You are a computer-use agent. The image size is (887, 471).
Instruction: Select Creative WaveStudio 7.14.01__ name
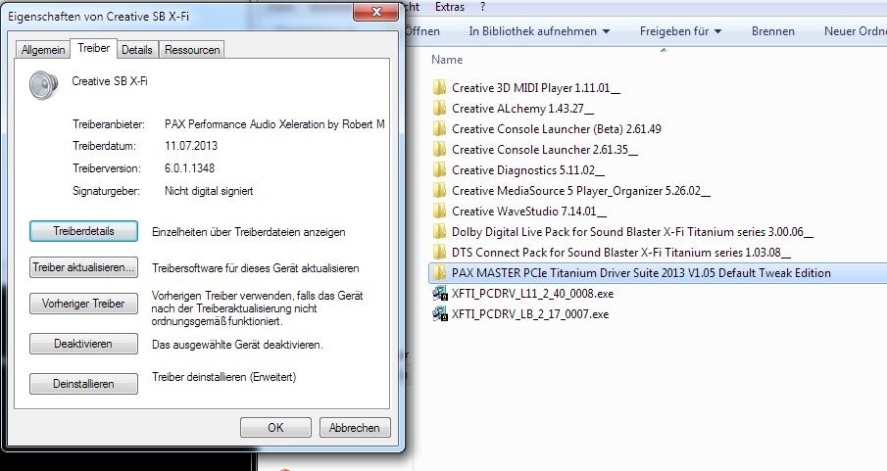pos(529,211)
